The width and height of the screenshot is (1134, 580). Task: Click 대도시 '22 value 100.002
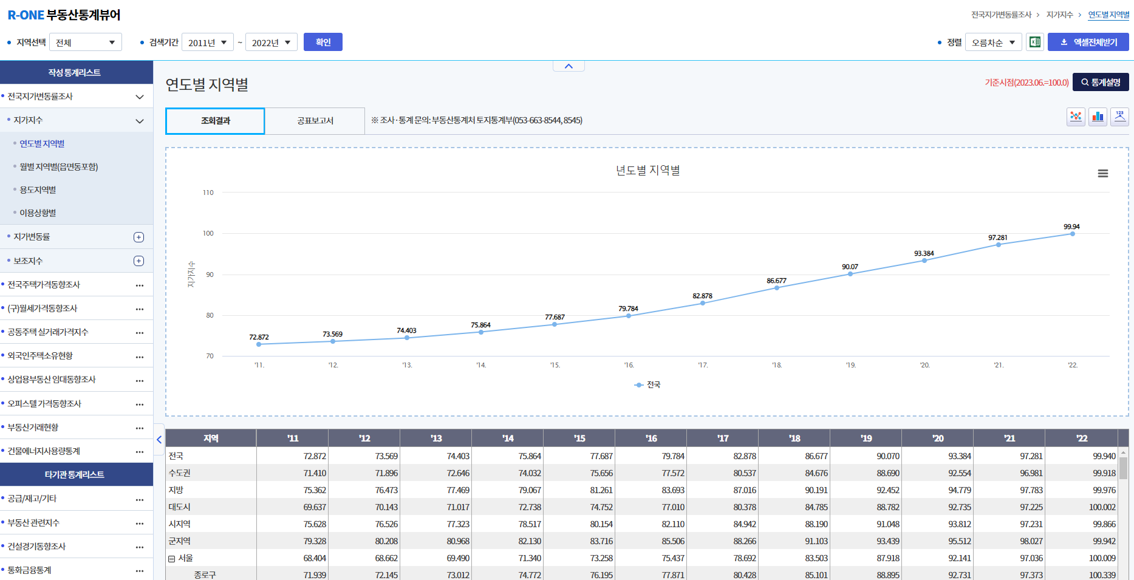click(x=1102, y=507)
